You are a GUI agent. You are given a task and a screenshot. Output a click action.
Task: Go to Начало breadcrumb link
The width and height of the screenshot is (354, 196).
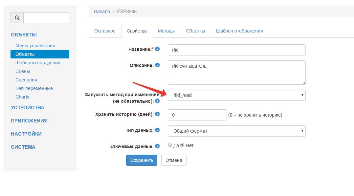(x=102, y=11)
